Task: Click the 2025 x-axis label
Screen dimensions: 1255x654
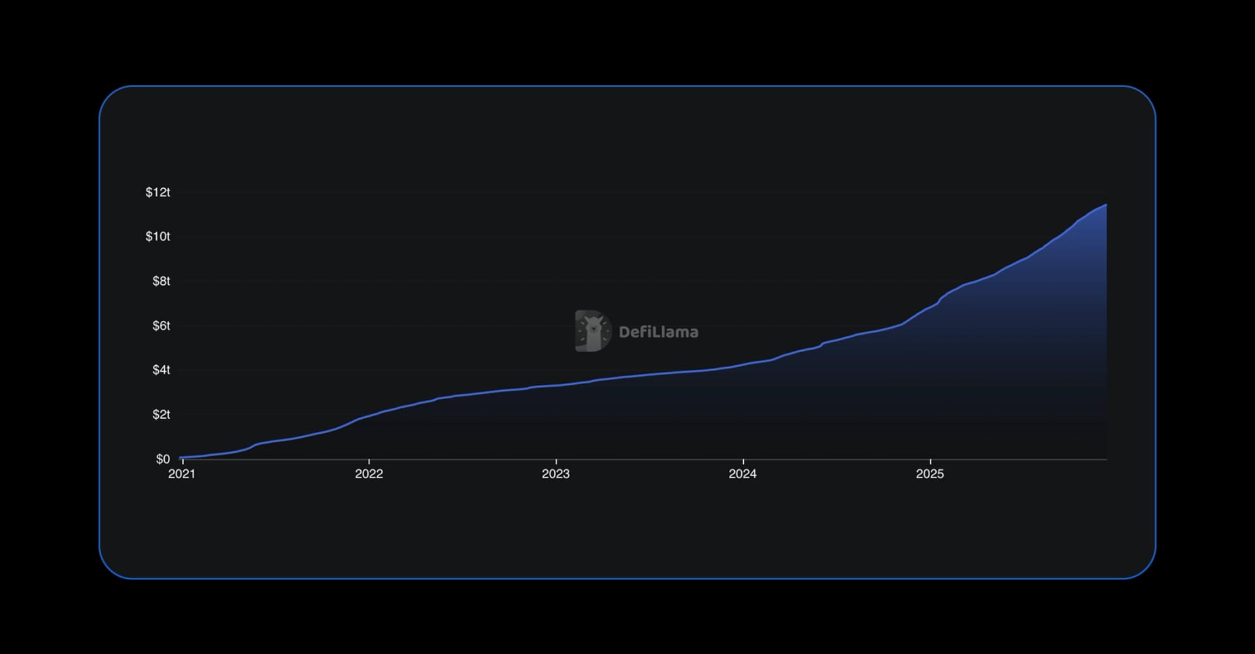Action: pos(931,474)
